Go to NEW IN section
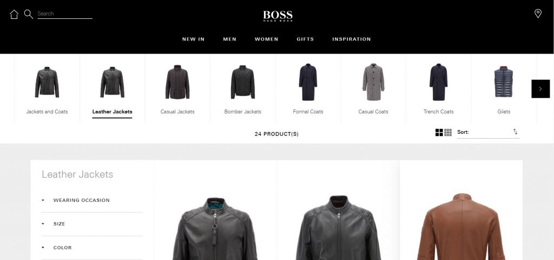 [193, 39]
